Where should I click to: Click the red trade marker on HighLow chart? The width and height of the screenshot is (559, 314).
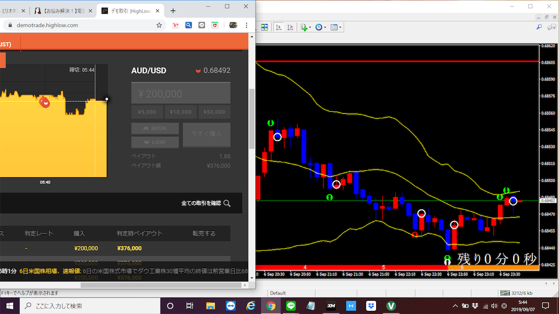click(x=45, y=102)
